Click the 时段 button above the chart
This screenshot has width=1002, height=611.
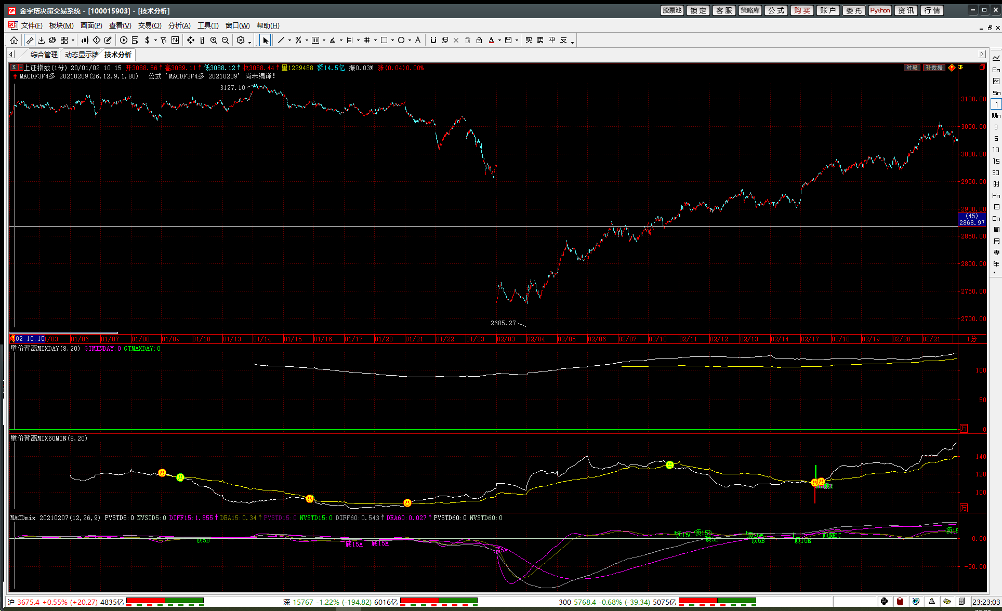click(912, 68)
